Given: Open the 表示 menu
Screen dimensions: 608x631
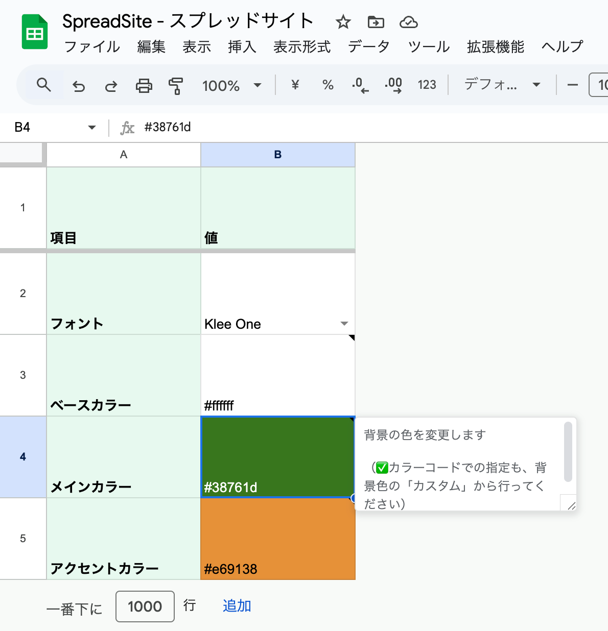Looking at the screenshot, I should (197, 46).
